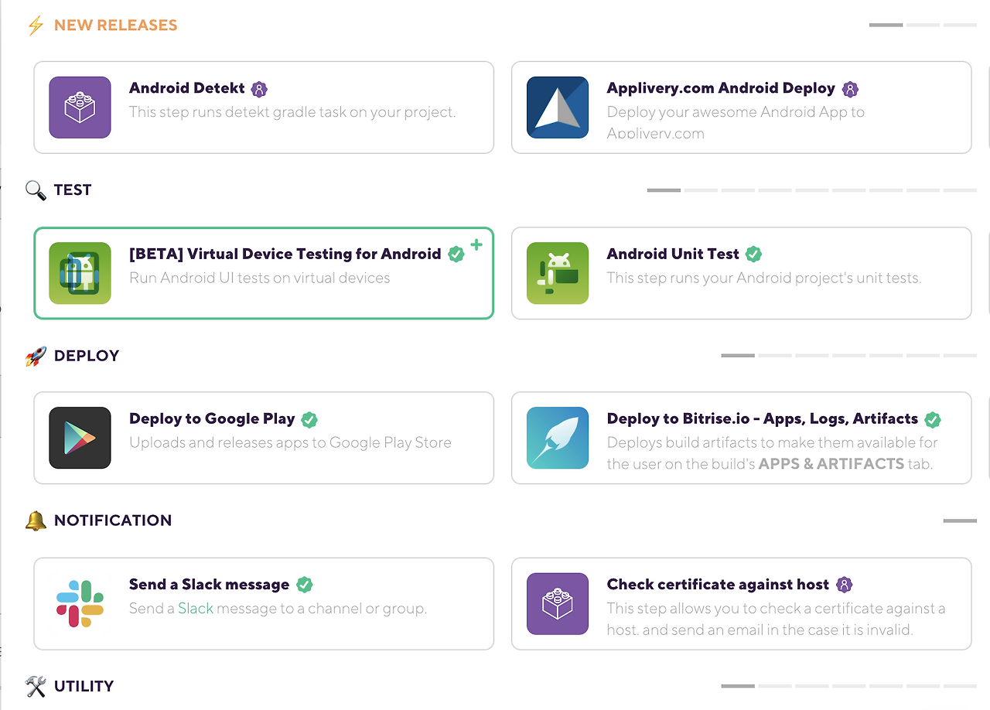The width and height of the screenshot is (990, 710).
Task: Click the Android Unit Test icon
Action: [558, 273]
